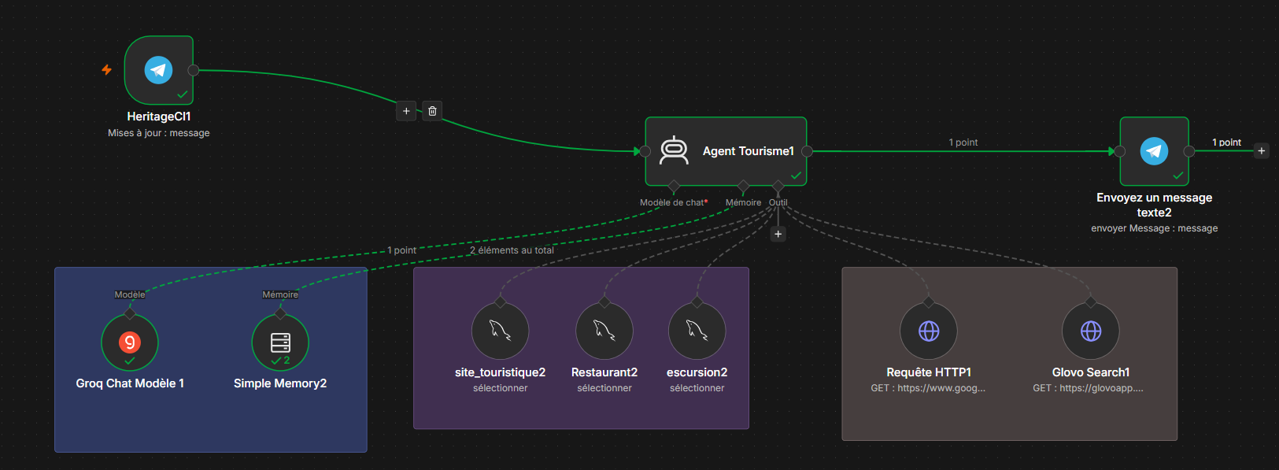Click the Groq Chat Modèle 1 label
Viewport: 1279px width, 470px height.
[130, 383]
